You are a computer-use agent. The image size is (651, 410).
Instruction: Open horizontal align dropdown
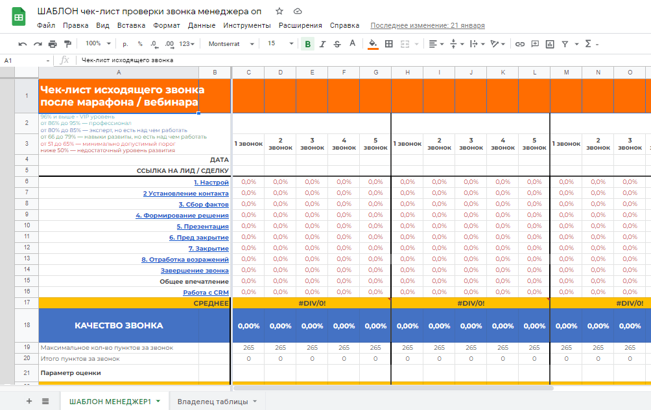coord(436,44)
